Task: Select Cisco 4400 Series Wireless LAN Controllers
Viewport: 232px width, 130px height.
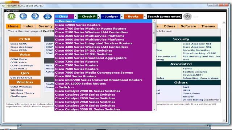Action: point(103,47)
